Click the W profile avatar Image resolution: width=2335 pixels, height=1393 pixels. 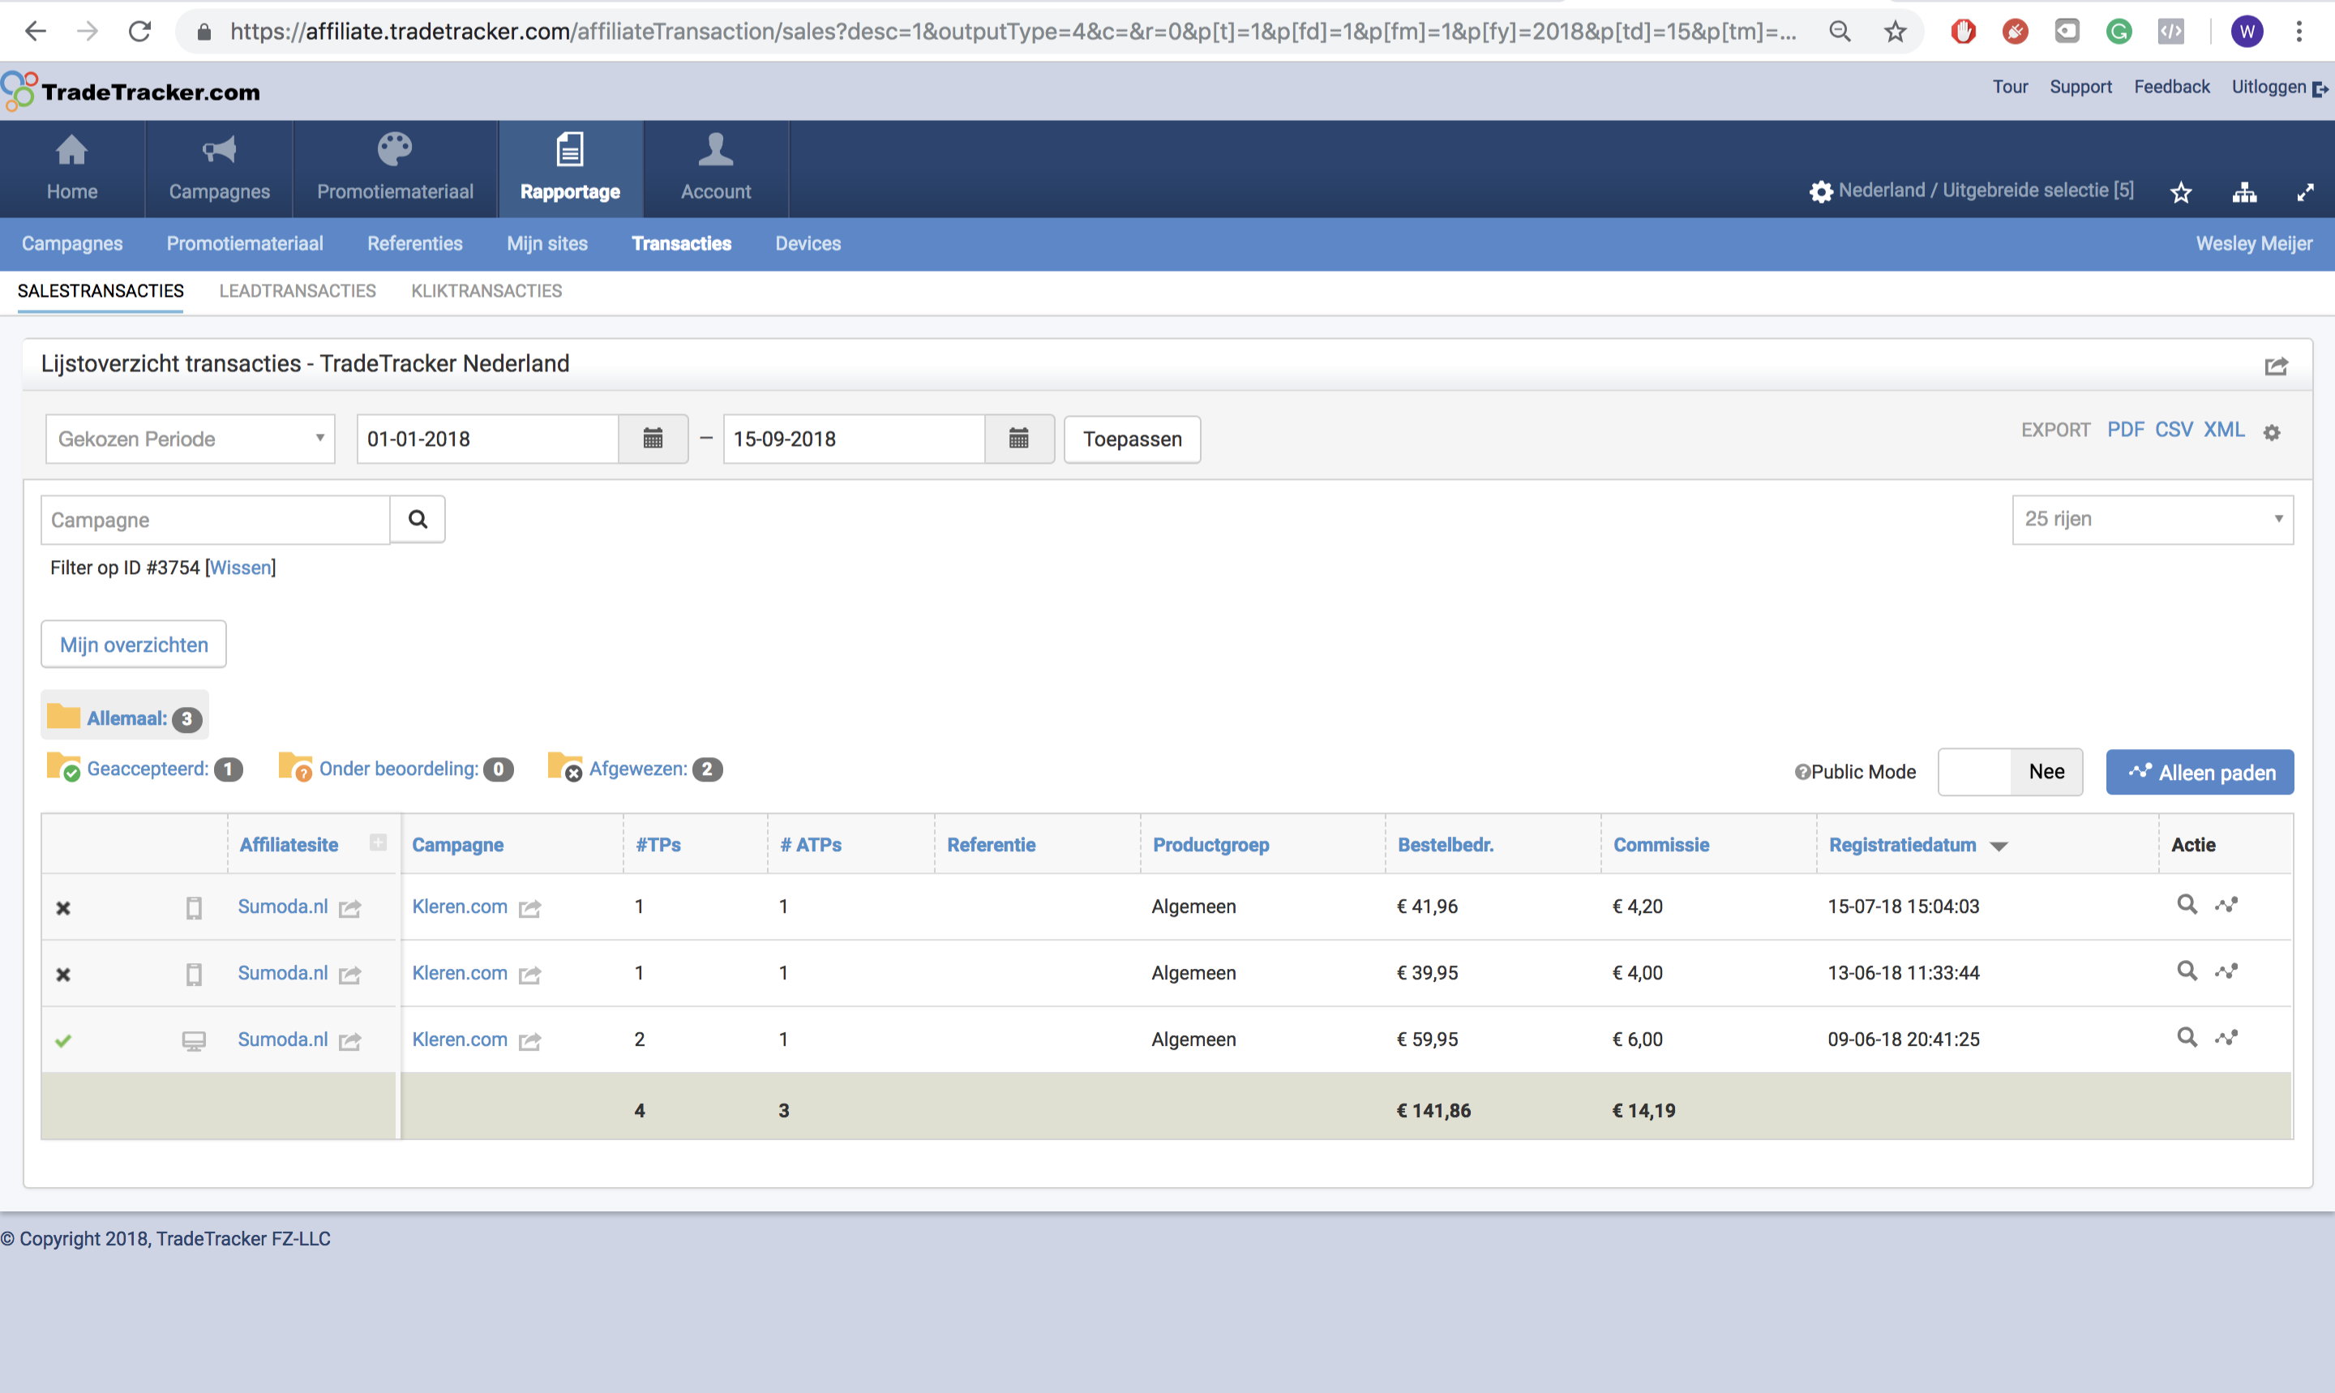(2247, 32)
